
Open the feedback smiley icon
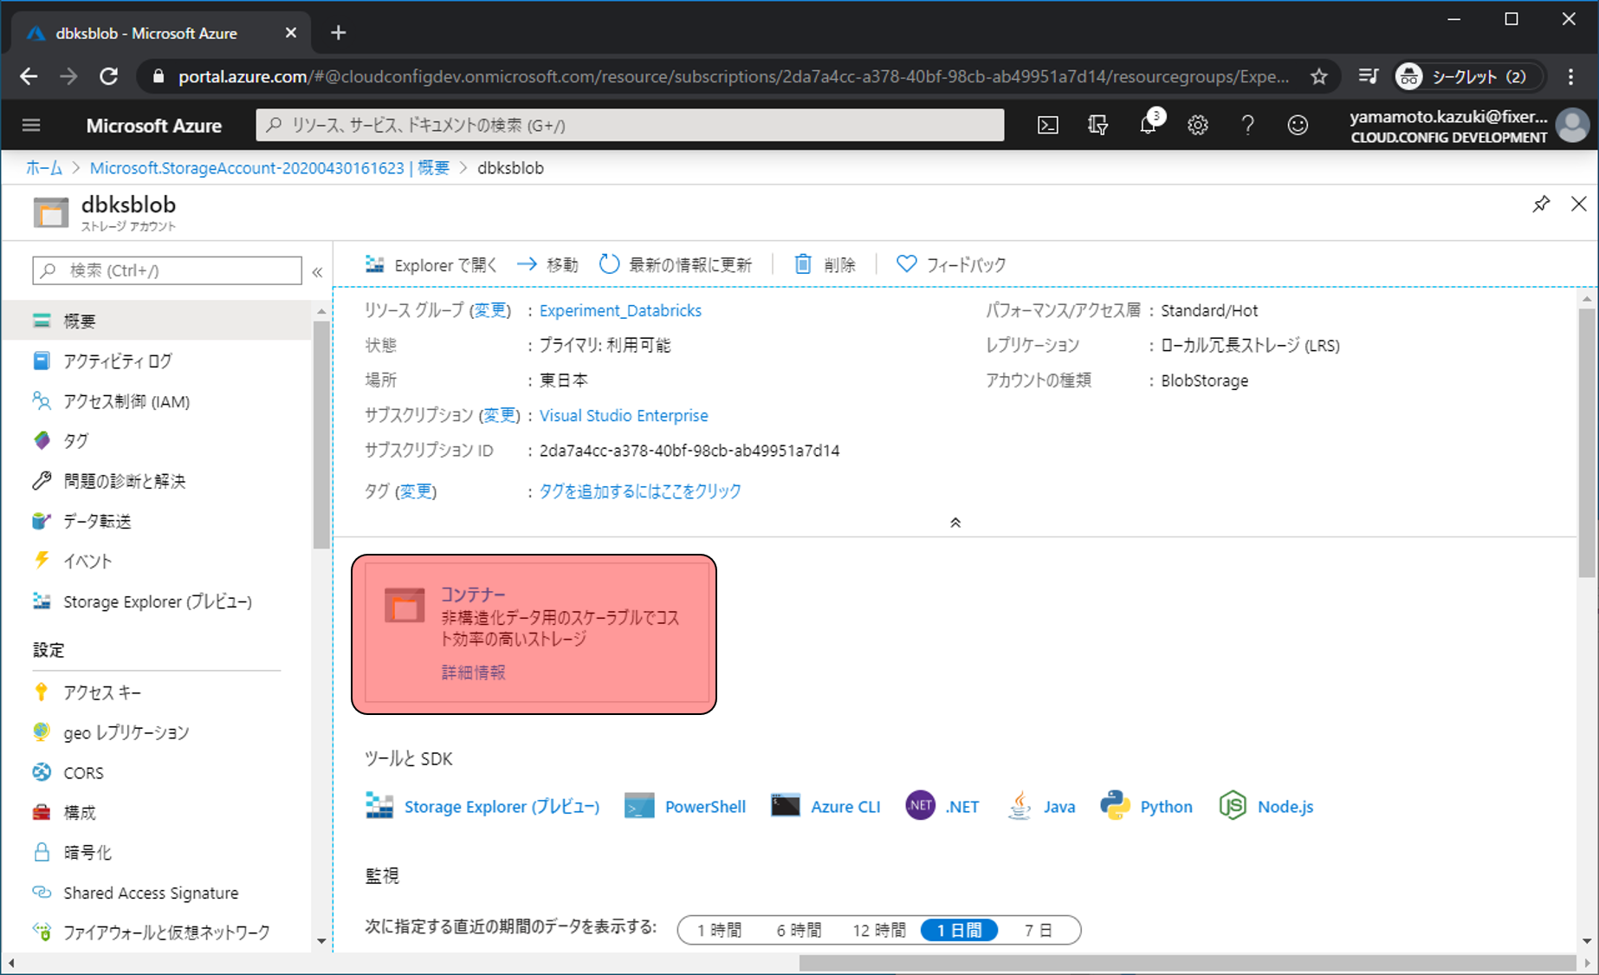pyautogui.click(x=1298, y=126)
